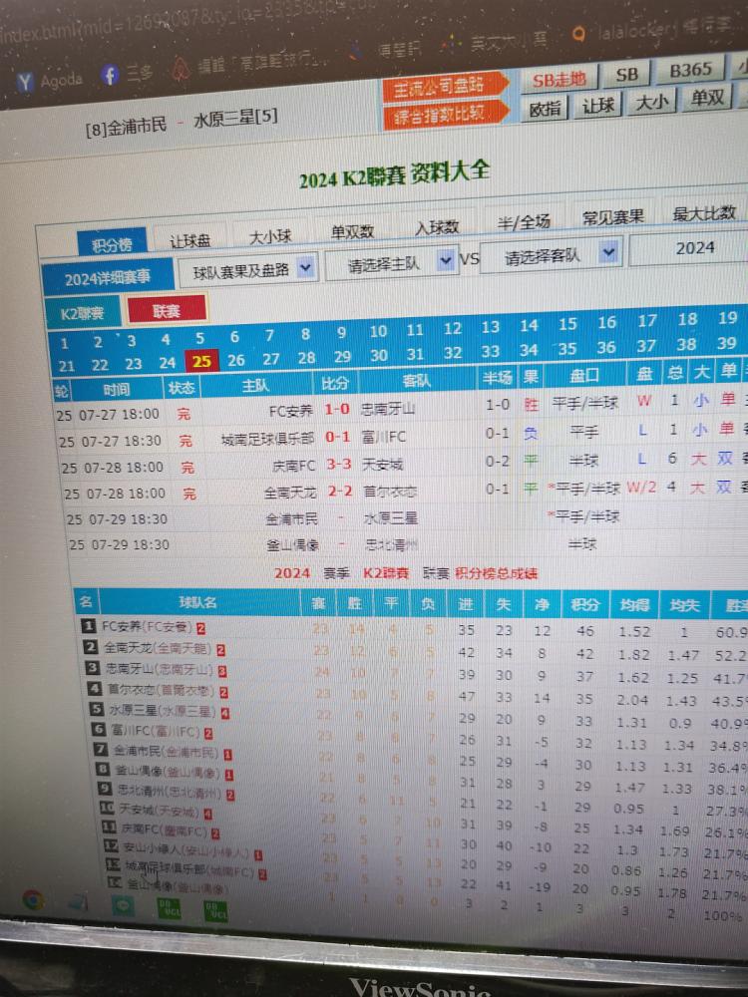Select highlighted round 25
Screen dimensions: 748x997
tap(201, 361)
